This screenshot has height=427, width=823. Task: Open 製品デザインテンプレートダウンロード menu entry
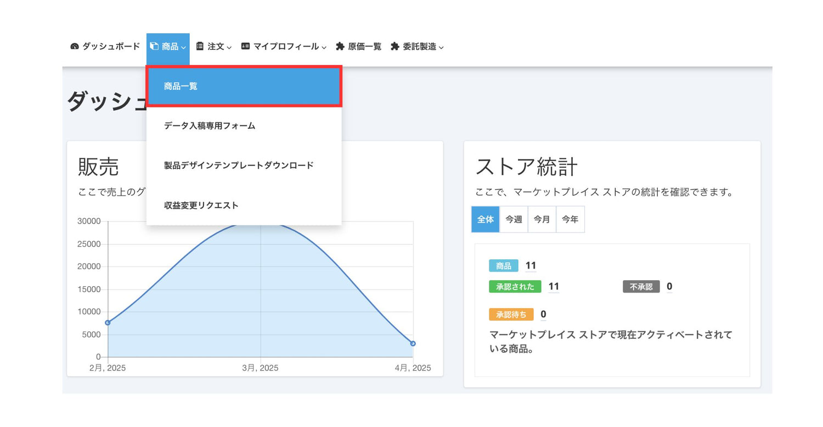[244, 165]
